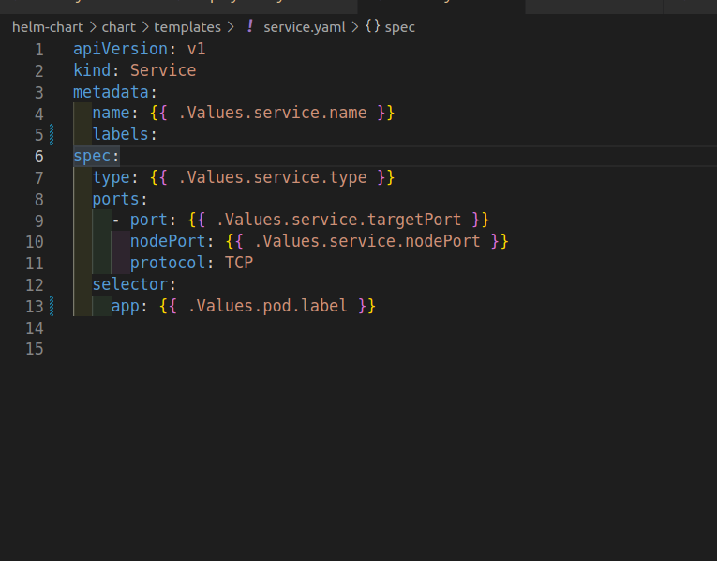Click the opening braces on line 4
717x561 pixels.
point(158,113)
